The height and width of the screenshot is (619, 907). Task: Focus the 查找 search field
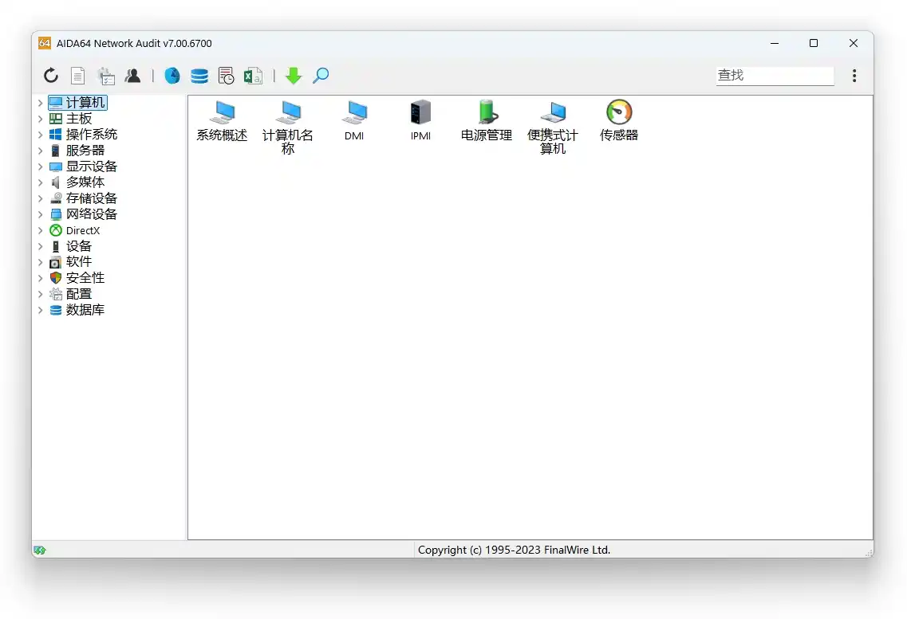(775, 76)
